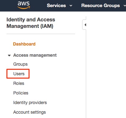Image resolution: width=126 pixels, height=118 pixels.
Task: View the Policies list
Action: click(21, 93)
